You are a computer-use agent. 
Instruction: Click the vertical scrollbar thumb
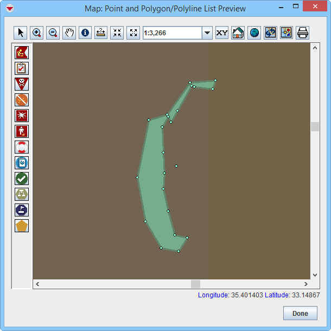click(315, 126)
